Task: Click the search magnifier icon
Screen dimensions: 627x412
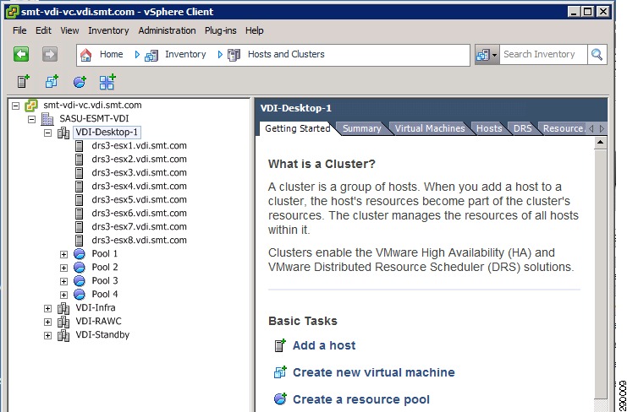Action: click(597, 55)
